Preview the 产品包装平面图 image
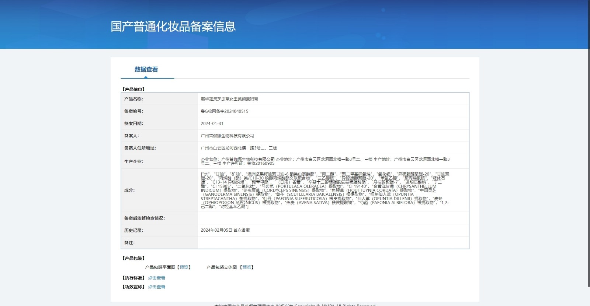This screenshot has height=306, width=590. click(184, 267)
